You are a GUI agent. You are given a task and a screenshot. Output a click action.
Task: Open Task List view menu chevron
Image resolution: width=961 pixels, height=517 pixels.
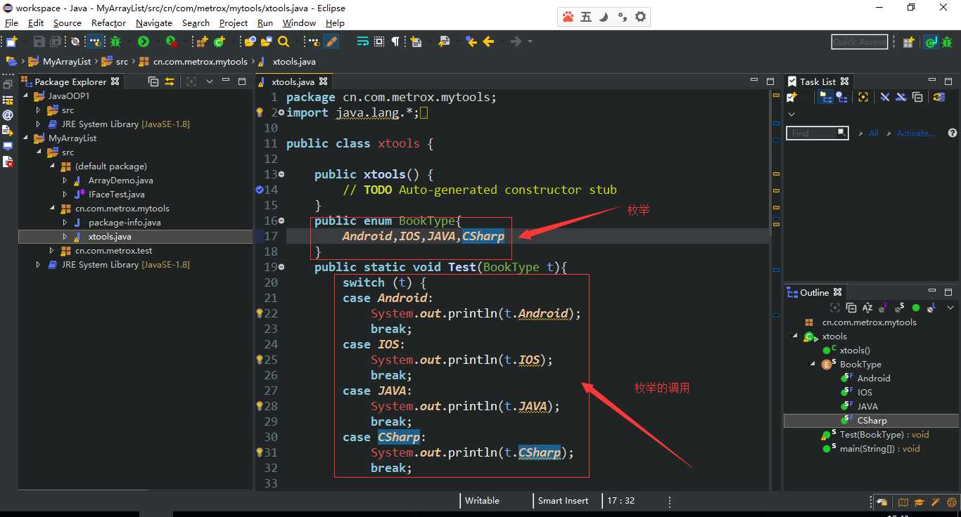tap(791, 114)
